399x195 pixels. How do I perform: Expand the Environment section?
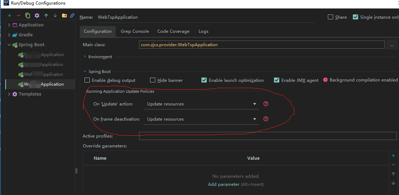coord(85,57)
